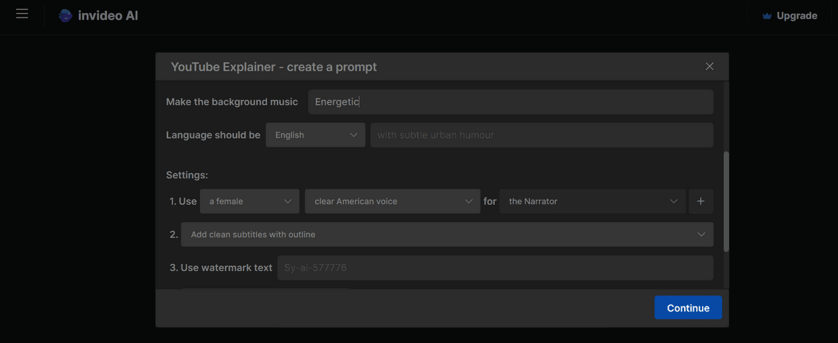838x343 pixels.
Task: Click the 'Settings:' section heading
Action: click(187, 175)
